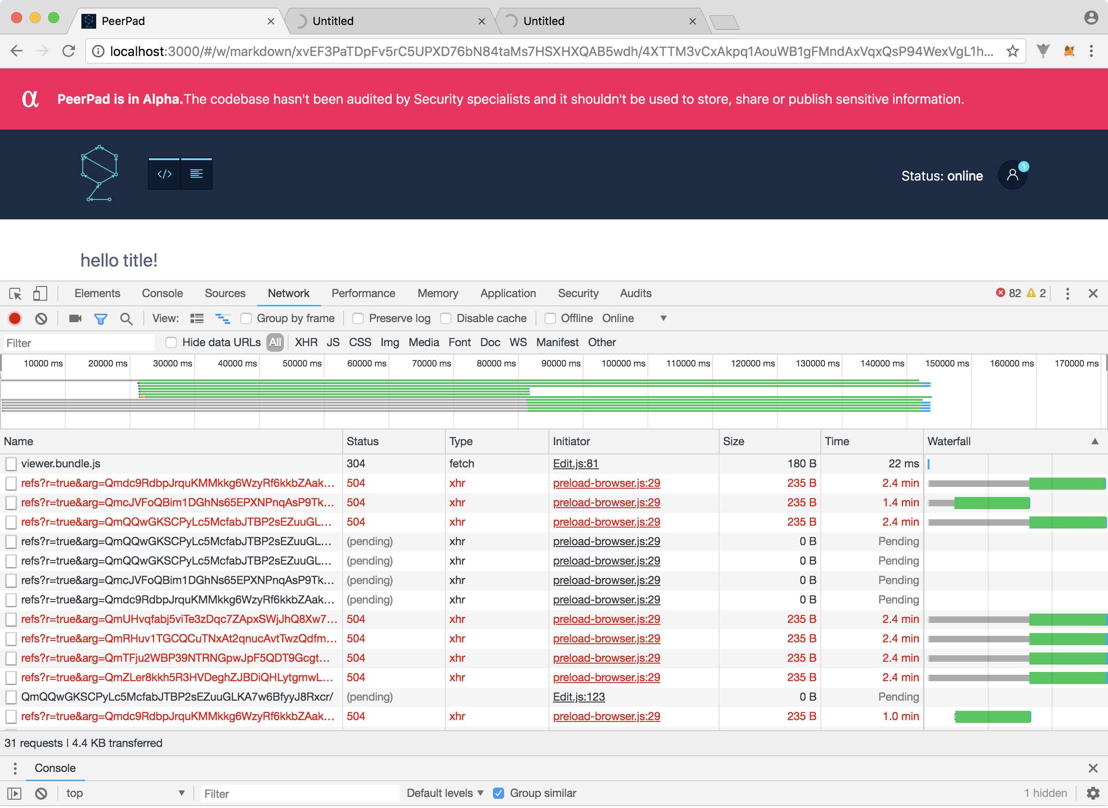Screen dimensions: 1108x808
Task: Toggle the device toolbar icon
Action: 40,293
